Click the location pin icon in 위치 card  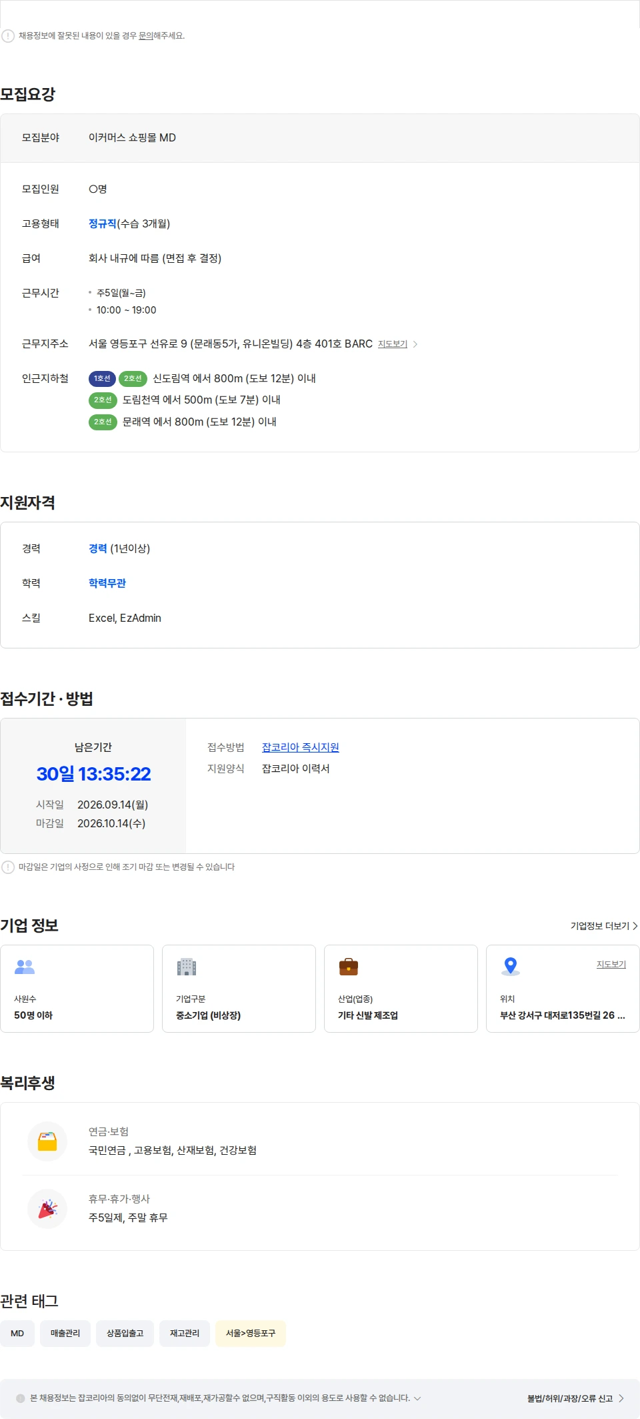point(511,967)
